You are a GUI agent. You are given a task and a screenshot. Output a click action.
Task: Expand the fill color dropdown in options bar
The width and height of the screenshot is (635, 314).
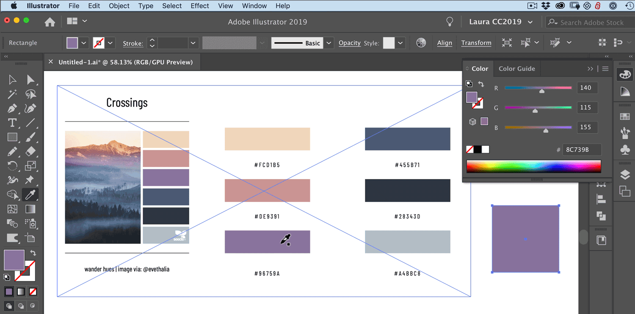pos(83,43)
